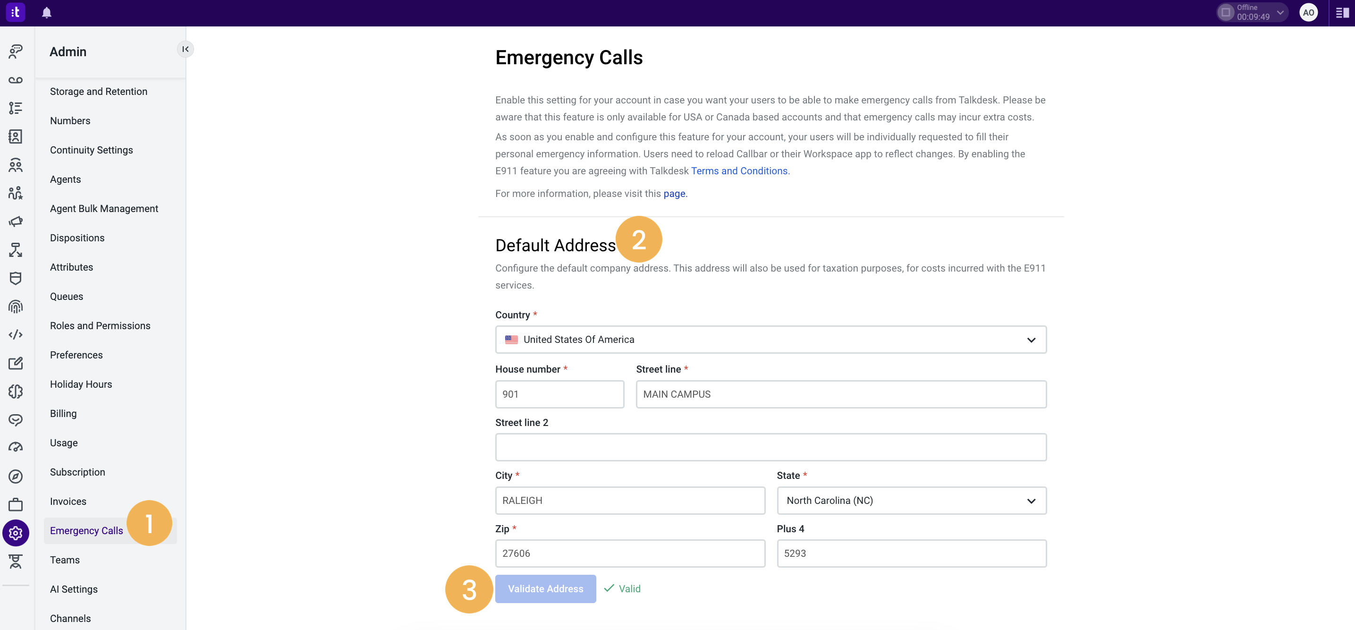This screenshot has height=630, width=1355.
Task: Open the Admin settings gear icon
Action: [x=16, y=533]
